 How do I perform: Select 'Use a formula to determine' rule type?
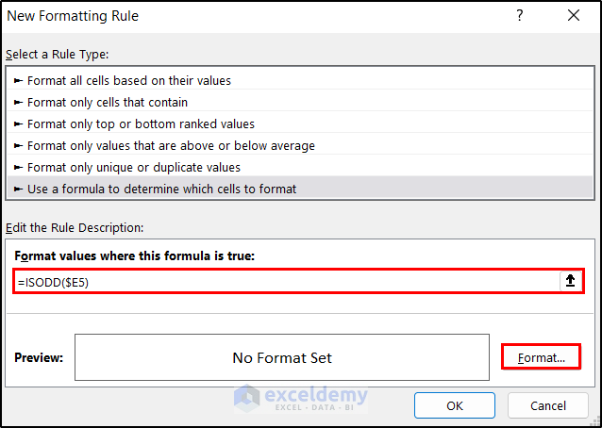tap(161, 189)
